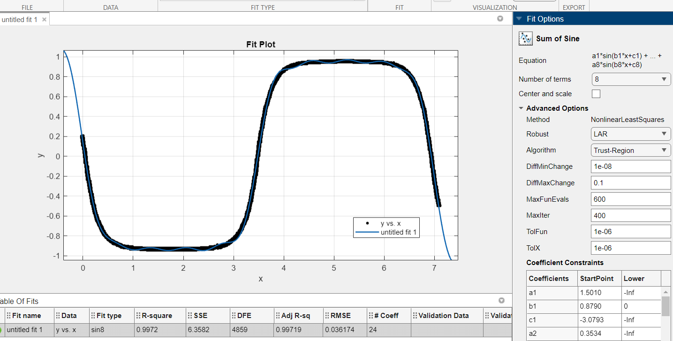
Task: Collapse the Fit Options panel
Action: tap(519, 19)
